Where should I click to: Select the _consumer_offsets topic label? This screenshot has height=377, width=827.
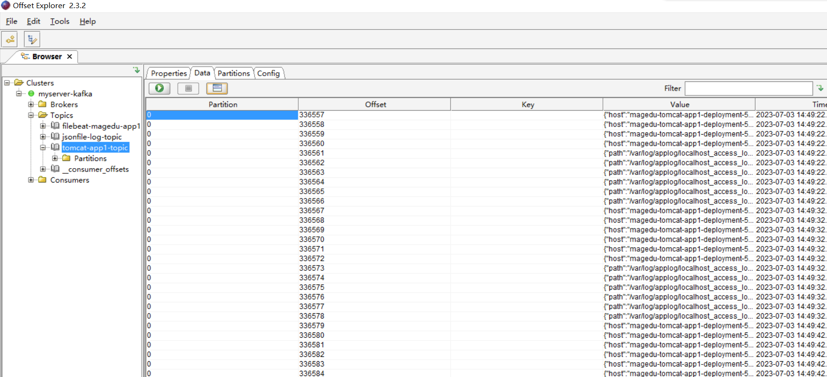pos(95,169)
